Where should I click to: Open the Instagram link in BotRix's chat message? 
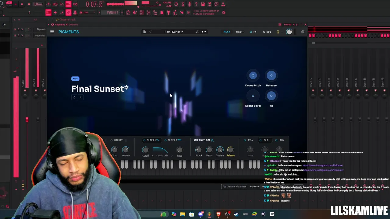coord(323,170)
